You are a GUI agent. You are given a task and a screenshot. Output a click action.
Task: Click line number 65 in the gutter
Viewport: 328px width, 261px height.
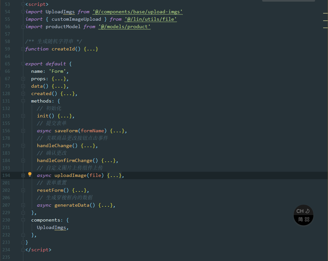(7, 64)
